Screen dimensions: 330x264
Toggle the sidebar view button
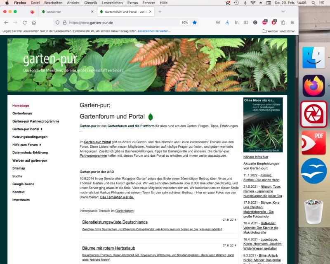(x=246, y=22)
